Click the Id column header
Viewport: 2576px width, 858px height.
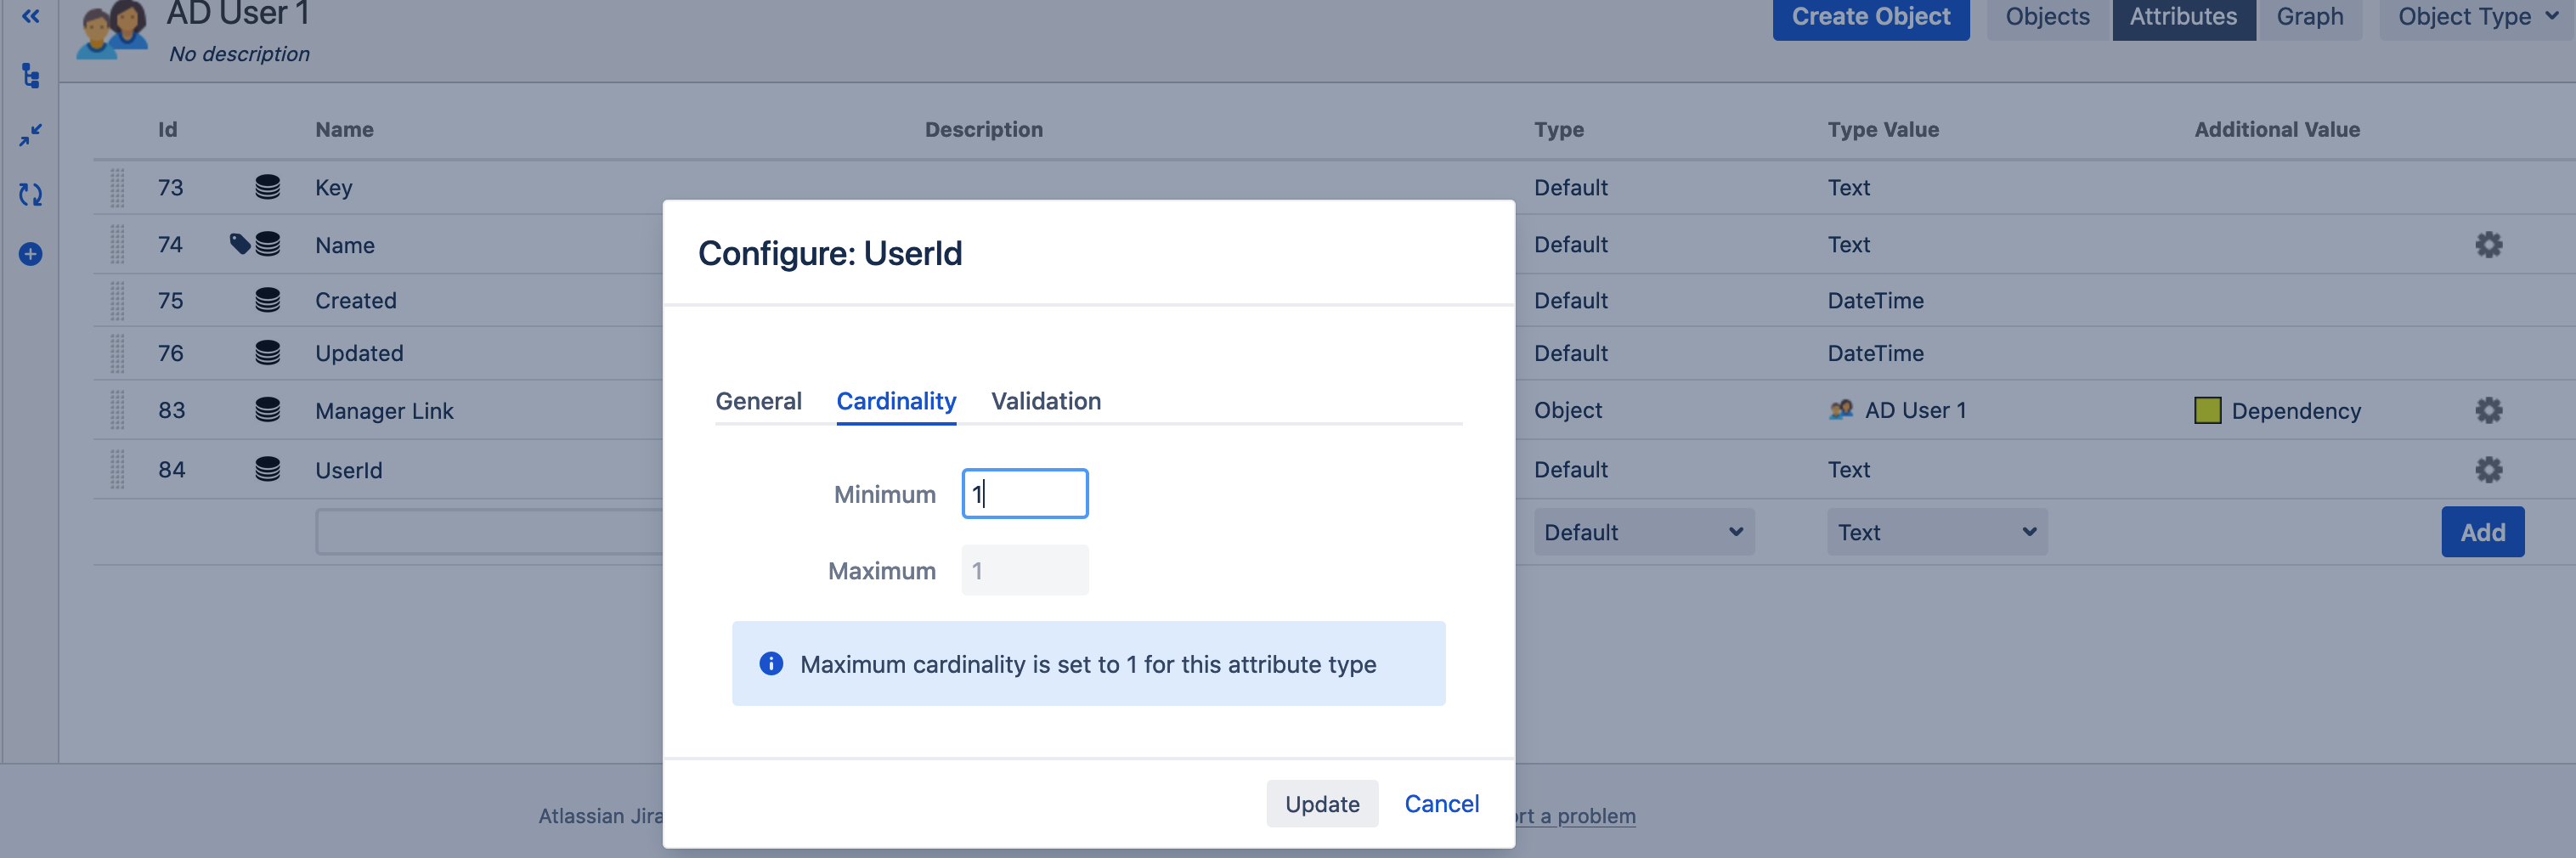pos(167,129)
